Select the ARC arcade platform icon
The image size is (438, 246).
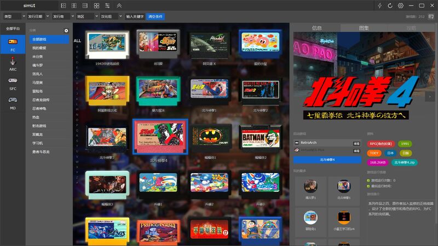[12, 65]
